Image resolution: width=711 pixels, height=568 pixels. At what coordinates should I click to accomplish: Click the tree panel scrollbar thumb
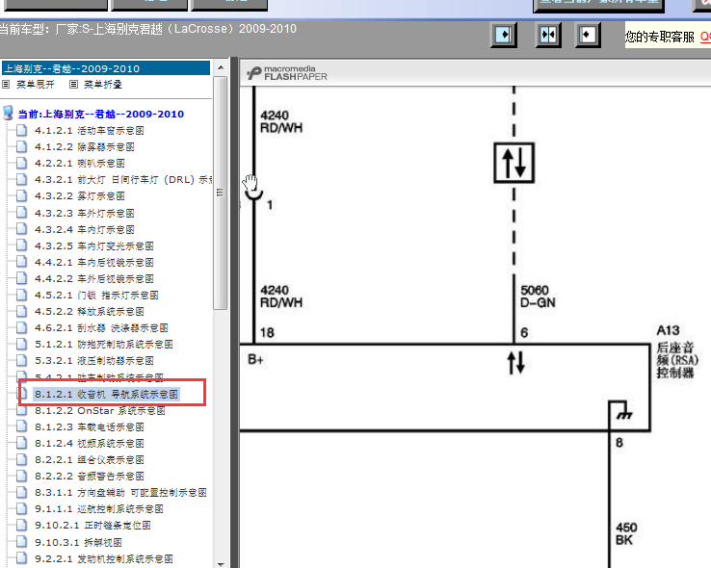tap(221, 193)
